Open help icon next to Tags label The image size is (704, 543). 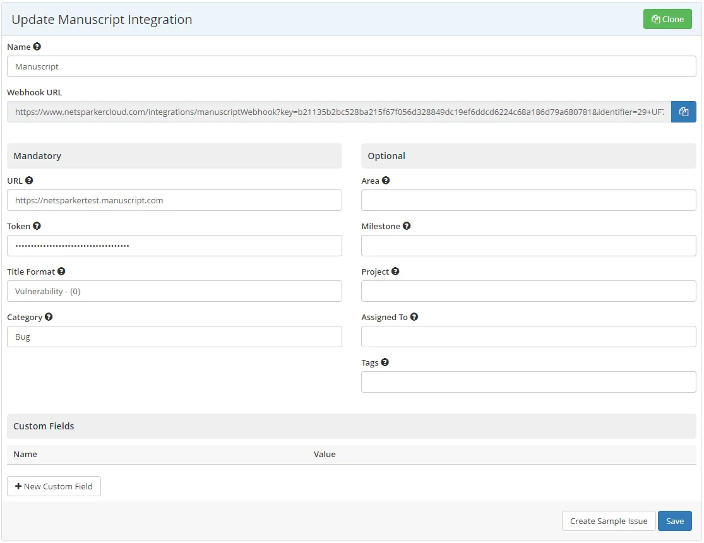385,362
